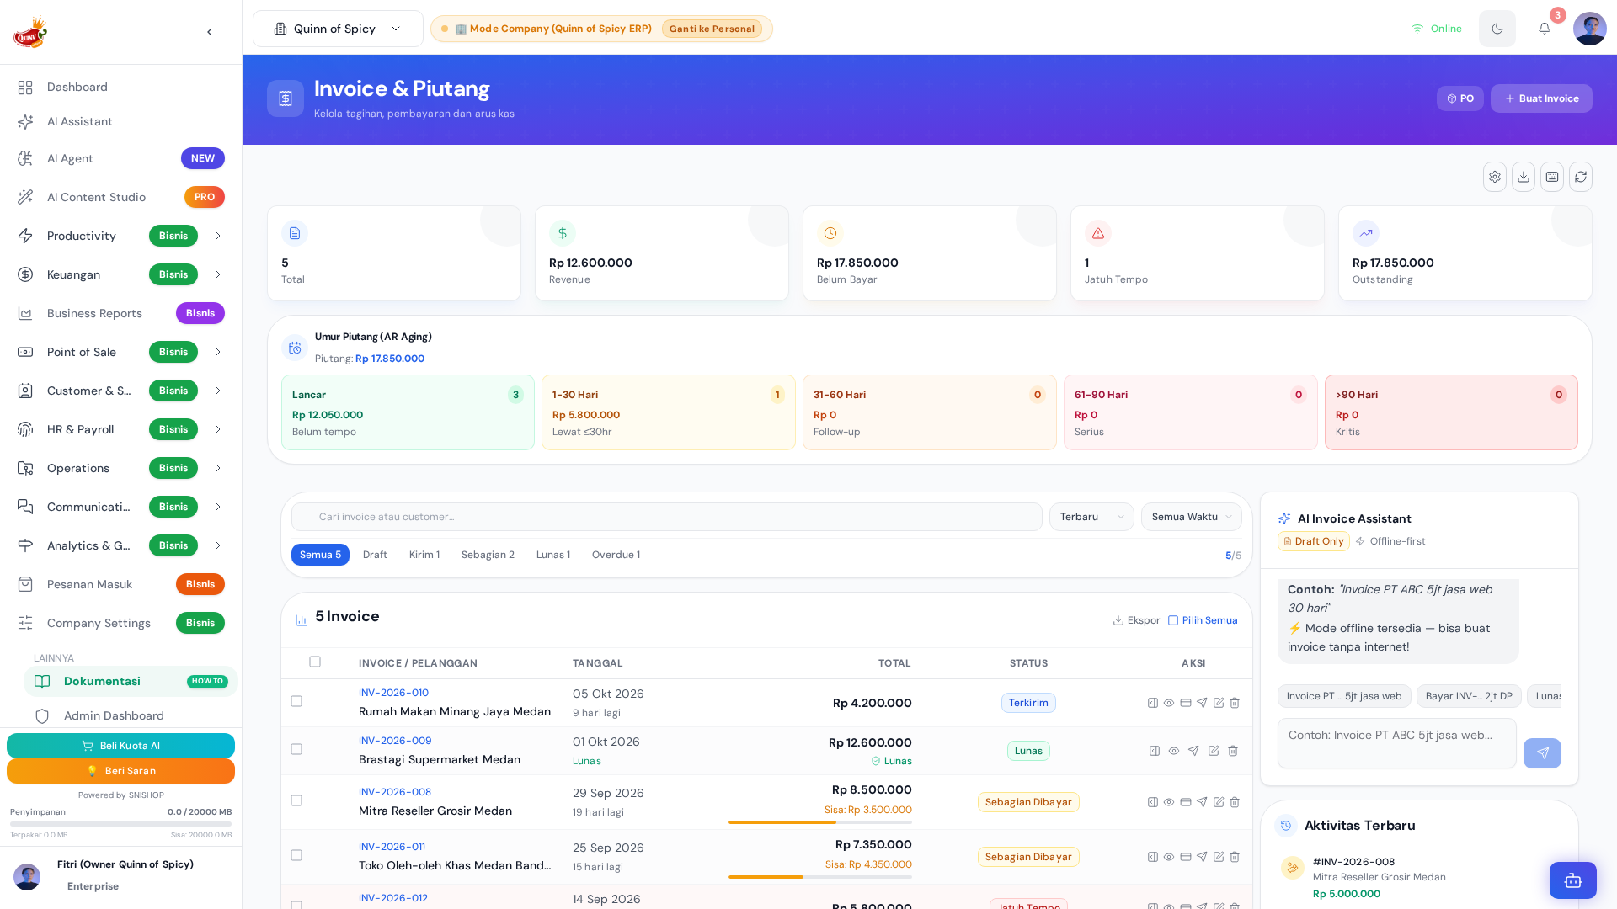Click the PO button in header
The height and width of the screenshot is (909, 1617).
(x=1460, y=98)
